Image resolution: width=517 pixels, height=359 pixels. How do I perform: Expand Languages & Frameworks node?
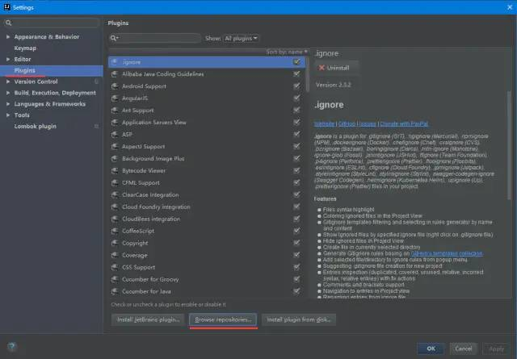point(8,104)
